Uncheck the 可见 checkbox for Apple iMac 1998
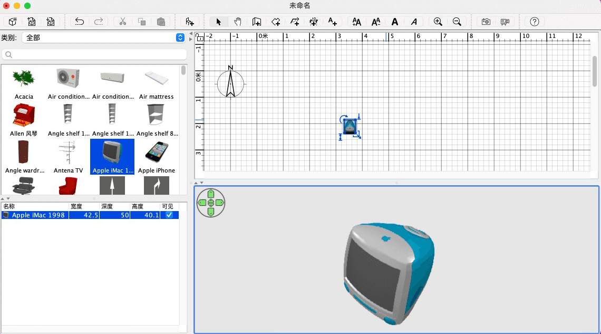The height and width of the screenshot is (334, 601). 169,215
